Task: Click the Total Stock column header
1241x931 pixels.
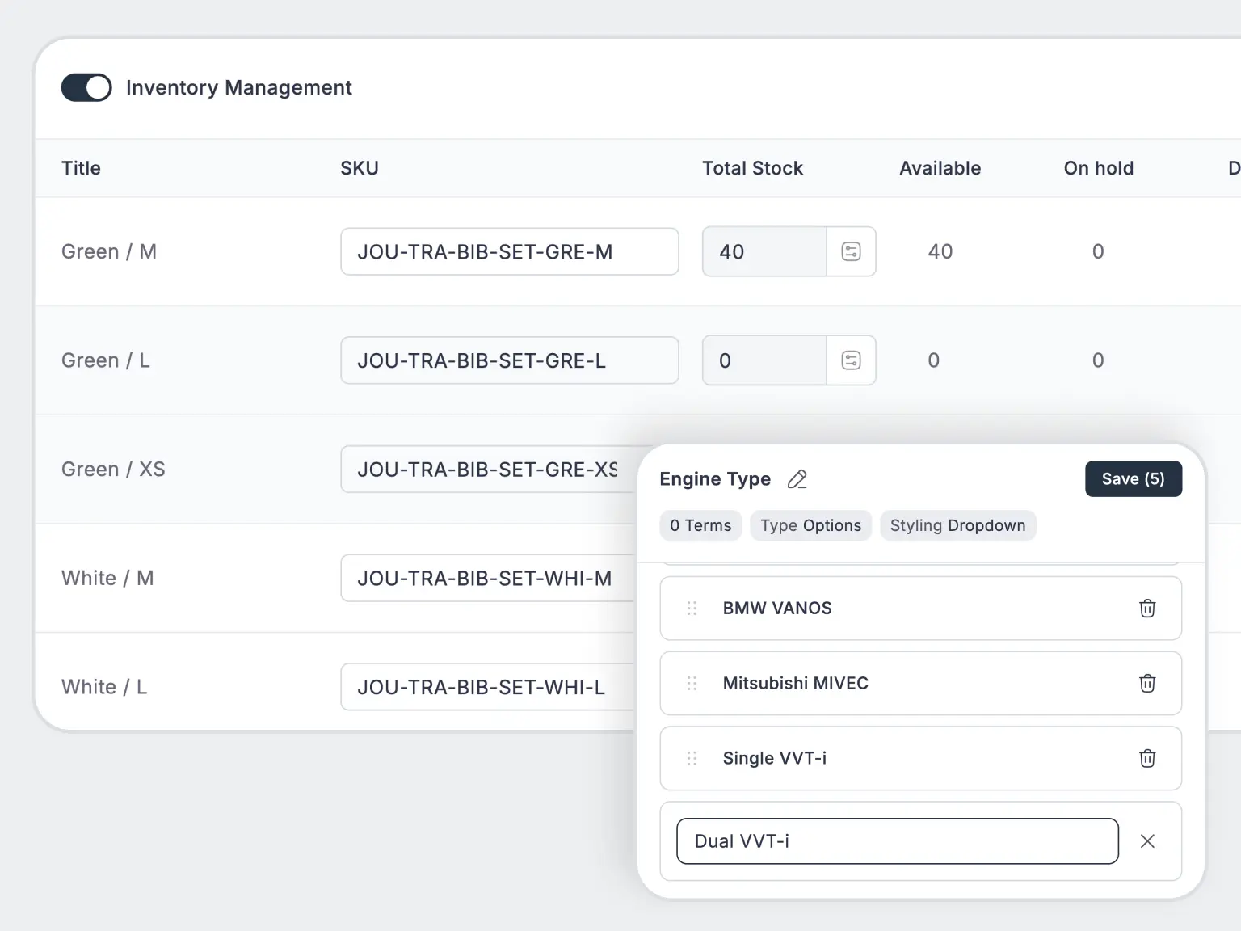Action: pyautogui.click(x=752, y=168)
